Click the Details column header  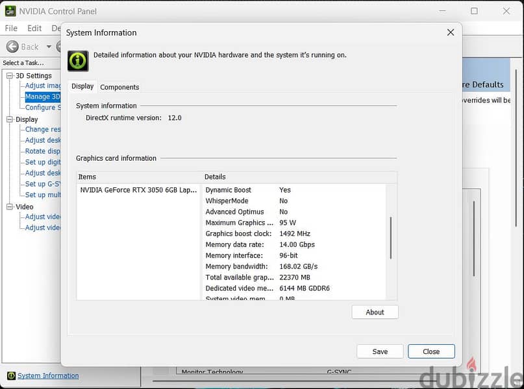(x=300, y=177)
